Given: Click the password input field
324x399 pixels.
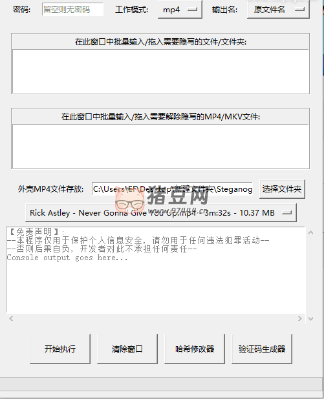Looking at the screenshot, I should [x=72, y=10].
